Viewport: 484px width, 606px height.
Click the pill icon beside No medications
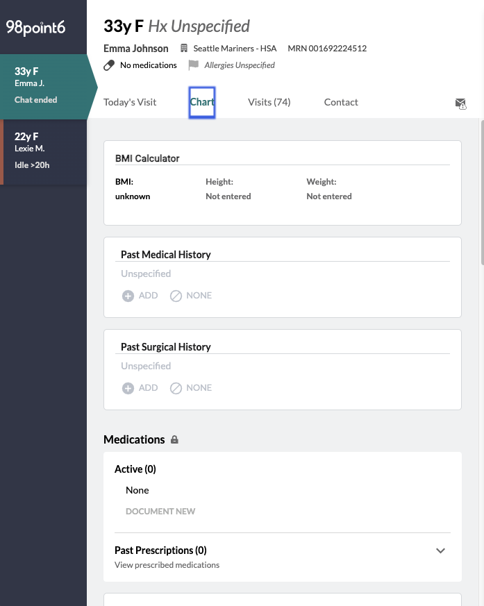pyautogui.click(x=109, y=65)
